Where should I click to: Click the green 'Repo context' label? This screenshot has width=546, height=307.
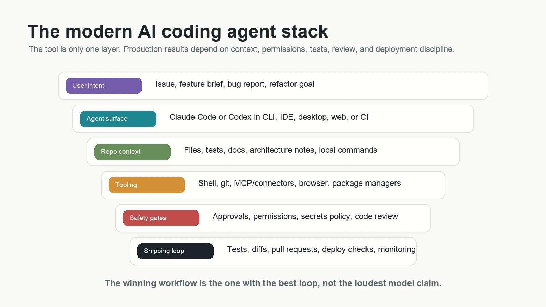coord(132,152)
